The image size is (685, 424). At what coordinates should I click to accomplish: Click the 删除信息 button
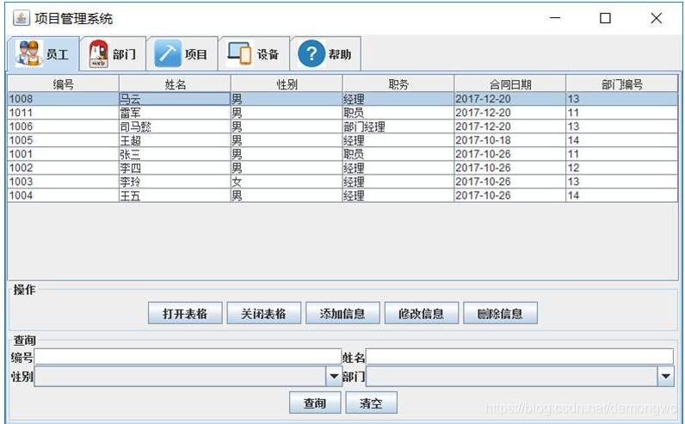point(500,313)
